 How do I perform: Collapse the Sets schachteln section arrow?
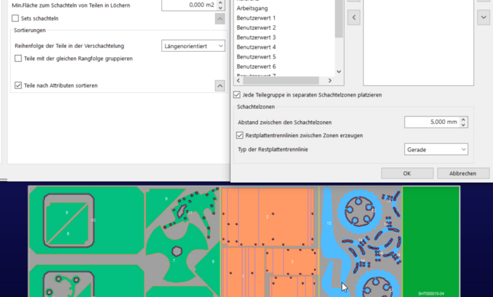(x=220, y=19)
